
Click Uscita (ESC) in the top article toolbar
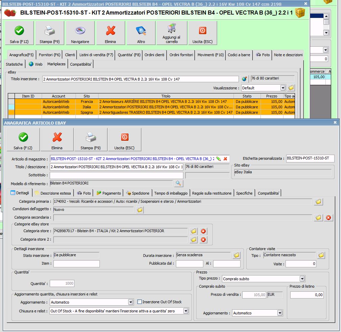point(202,33)
